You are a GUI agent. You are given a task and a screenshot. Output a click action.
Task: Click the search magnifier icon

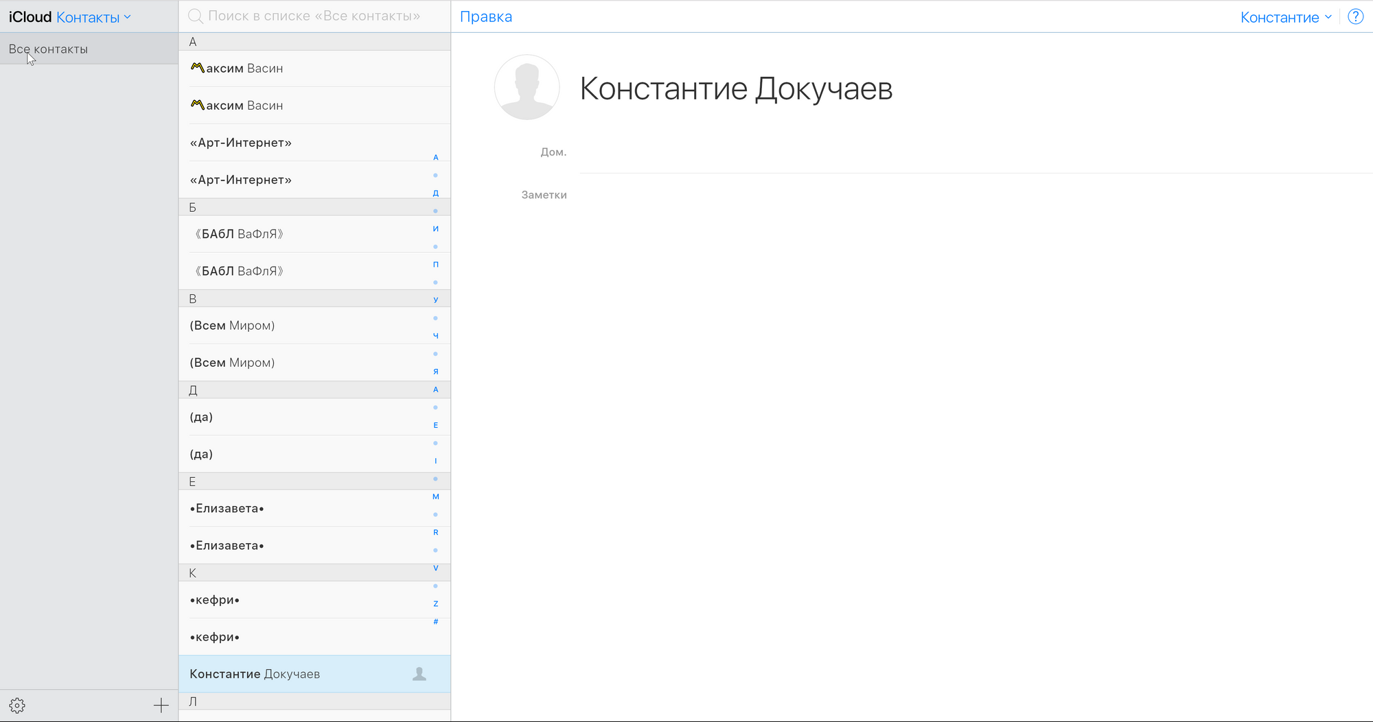coord(196,16)
